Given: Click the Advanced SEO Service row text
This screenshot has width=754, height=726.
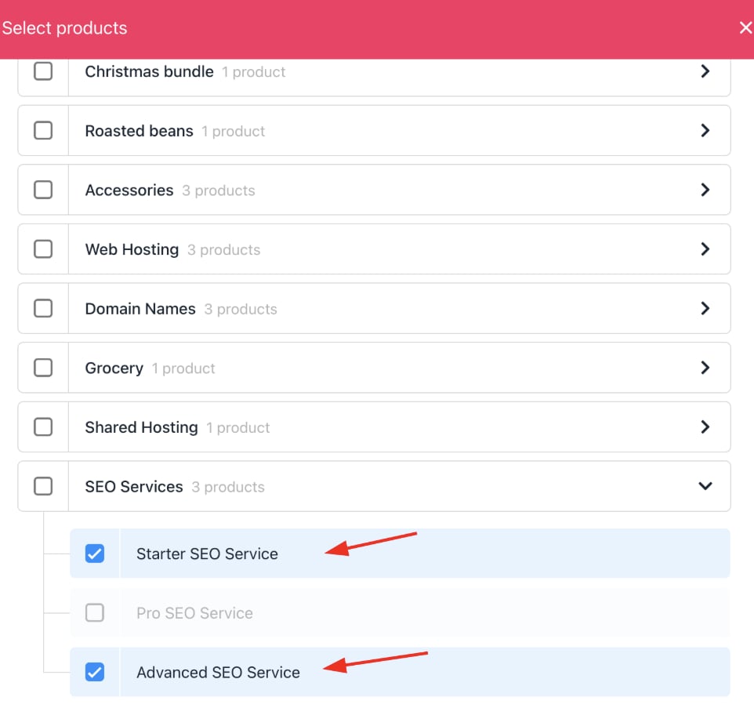Looking at the screenshot, I should tap(218, 672).
